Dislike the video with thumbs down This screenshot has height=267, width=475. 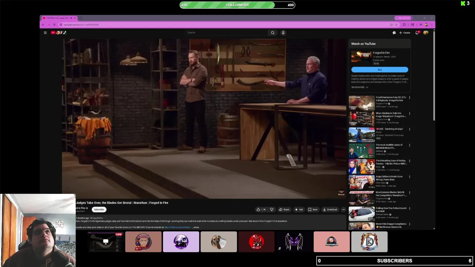272,210
